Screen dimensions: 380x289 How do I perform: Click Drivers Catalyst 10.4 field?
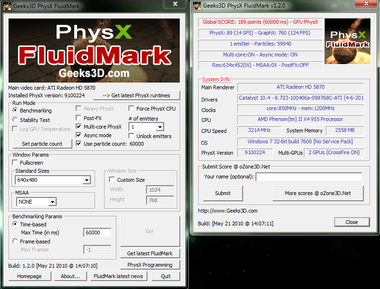(x=301, y=98)
